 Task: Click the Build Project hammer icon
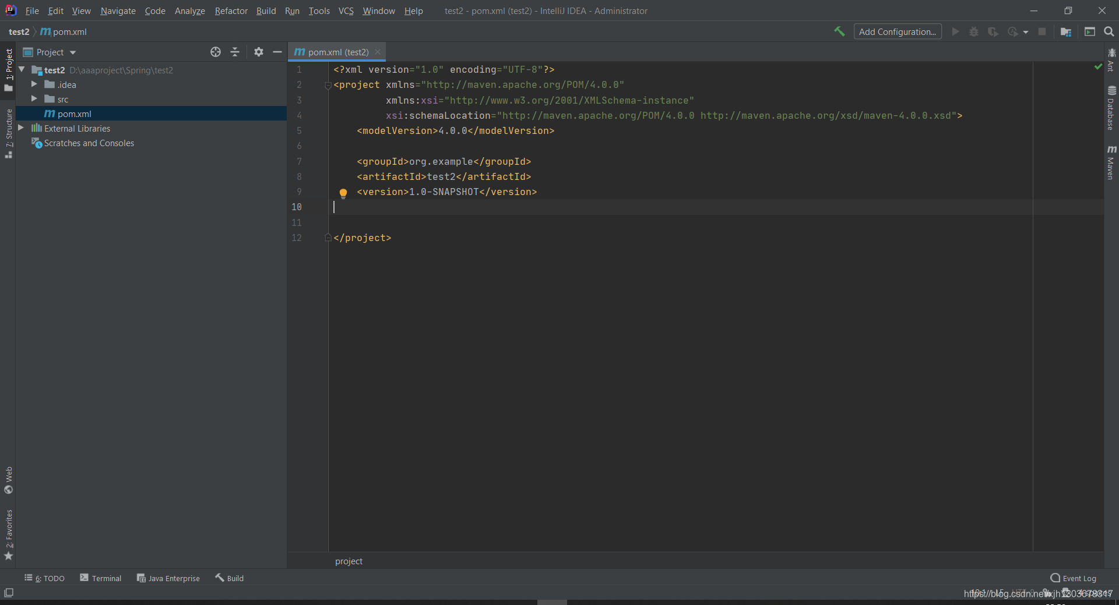(839, 31)
